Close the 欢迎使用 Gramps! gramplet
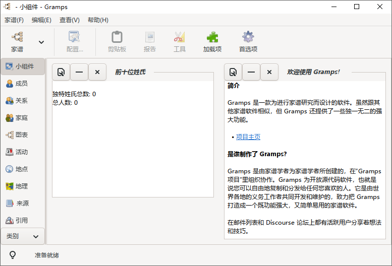Viewport: 392px width, 266px height. click(x=269, y=72)
